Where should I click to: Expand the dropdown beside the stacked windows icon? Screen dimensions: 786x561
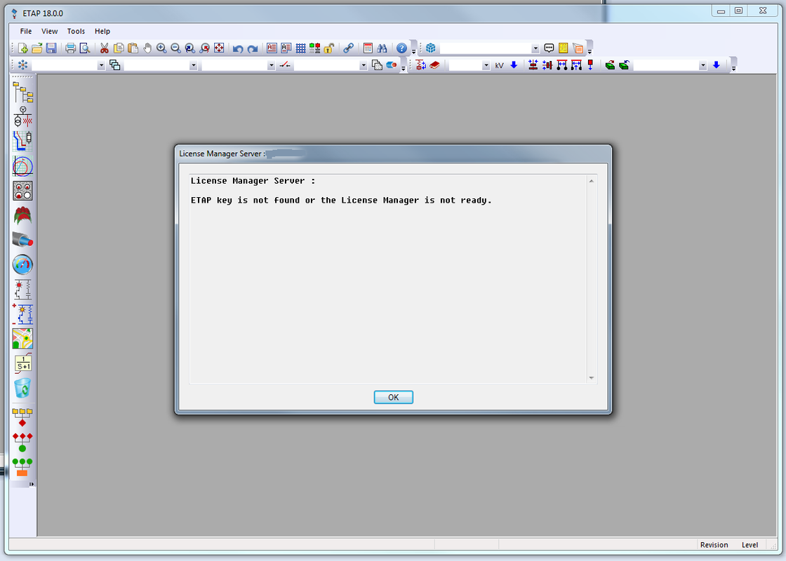pyautogui.click(x=194, y=65)
